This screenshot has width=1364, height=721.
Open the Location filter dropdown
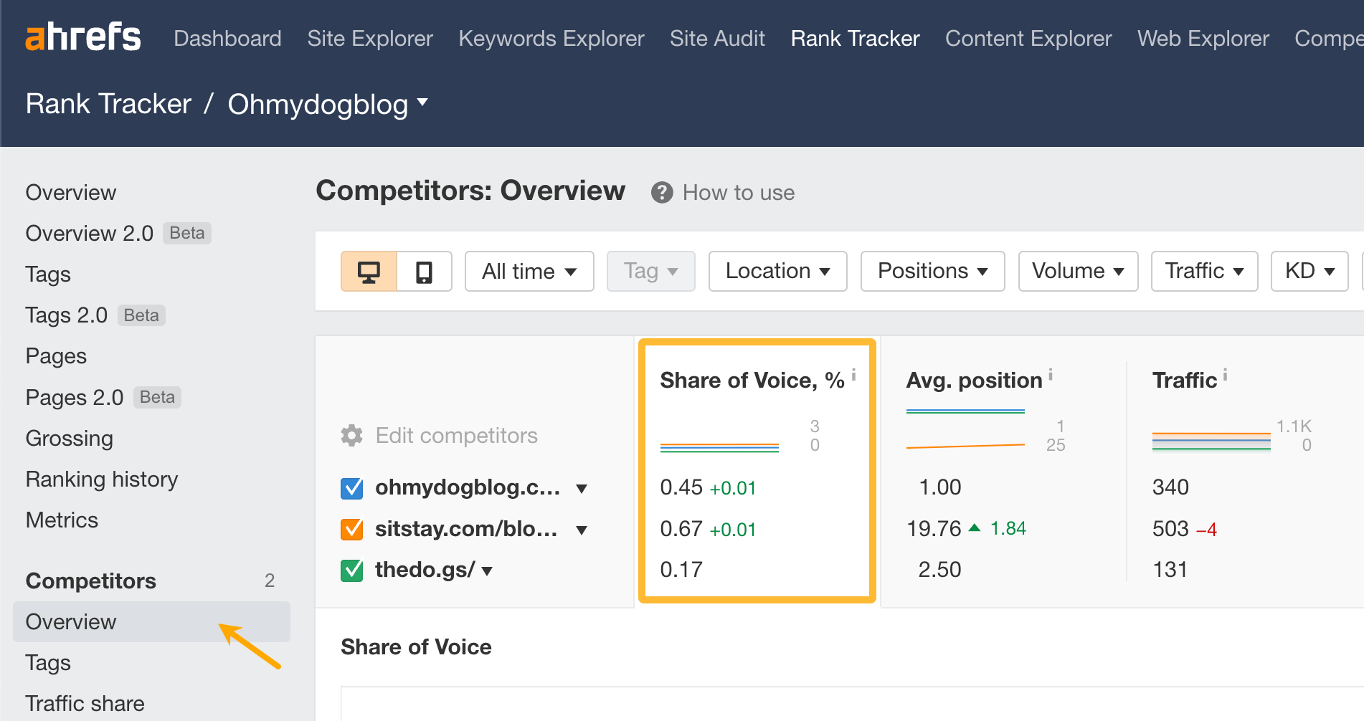pyautogui.click(x=777, y=271)
